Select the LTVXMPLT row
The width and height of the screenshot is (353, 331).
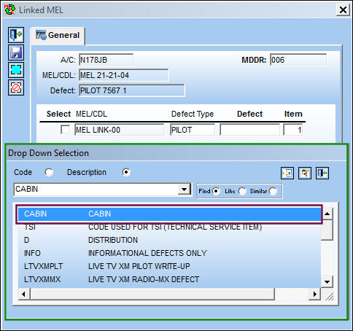(169, 266)
